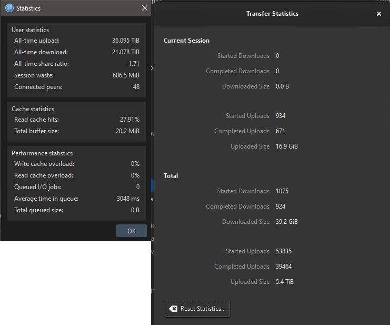Click the Queued I/O jobs value
The image size is (390, 325).
138,187
